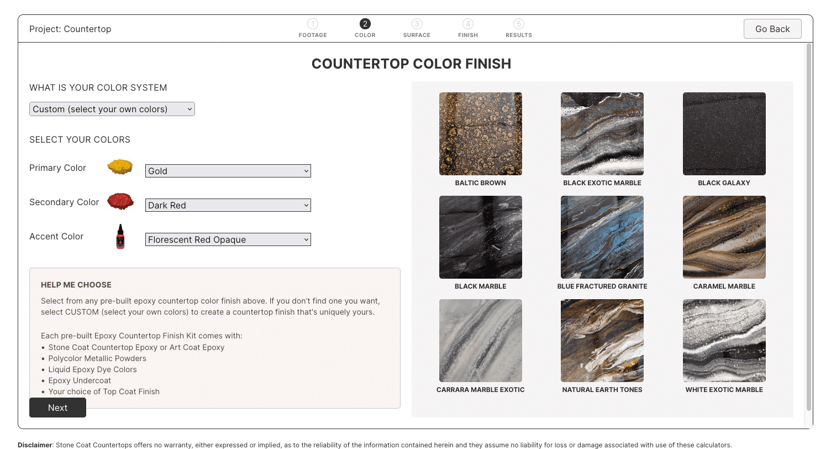Open the Accent Color Florescent Red Opaque dropdown
831x449 pixels.
228,239
